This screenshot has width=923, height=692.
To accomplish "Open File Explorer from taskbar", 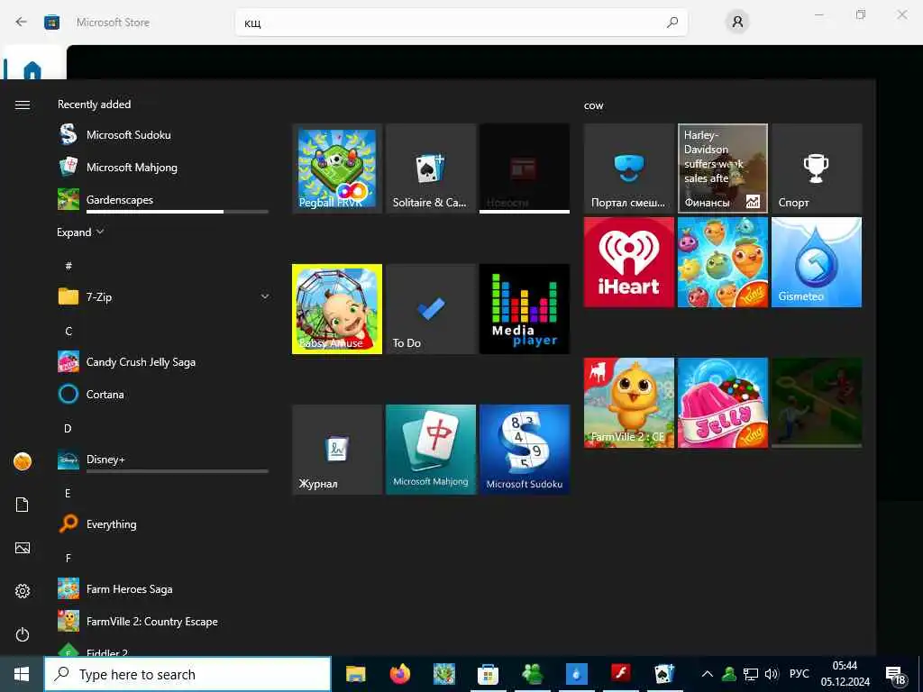I will [x=355, y=674].
